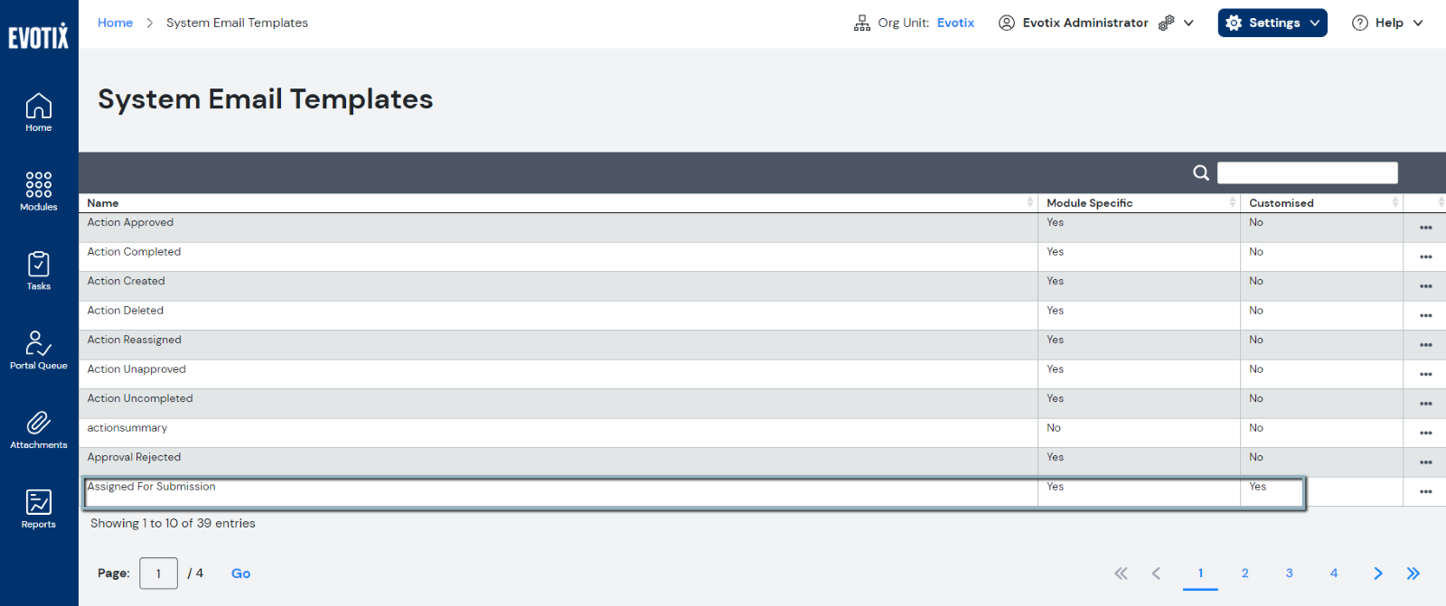Click the search magnifier icon

point(1200,172)
